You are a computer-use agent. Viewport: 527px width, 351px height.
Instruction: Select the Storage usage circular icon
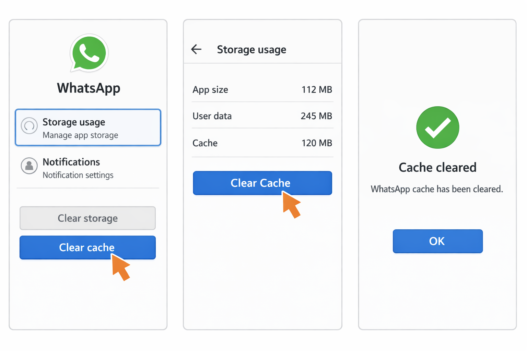click(x=29, y=126)
